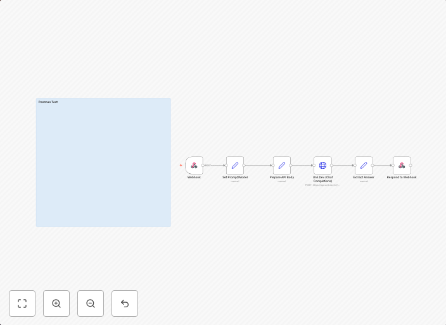Click the Prepare API Body input connector

click(273, 165)
